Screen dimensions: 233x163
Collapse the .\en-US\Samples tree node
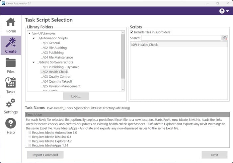click(30, 33)
